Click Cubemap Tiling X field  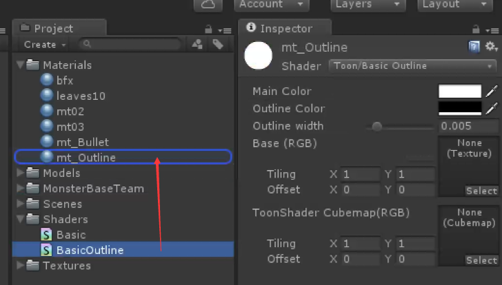click(360, 244)
